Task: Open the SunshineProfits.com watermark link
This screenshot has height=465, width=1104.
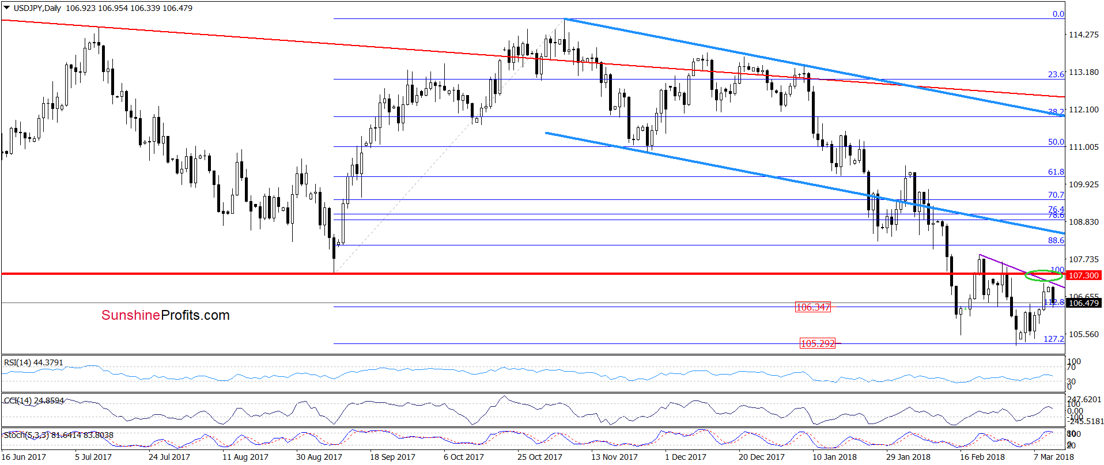Action: click(x=165, y=315)
